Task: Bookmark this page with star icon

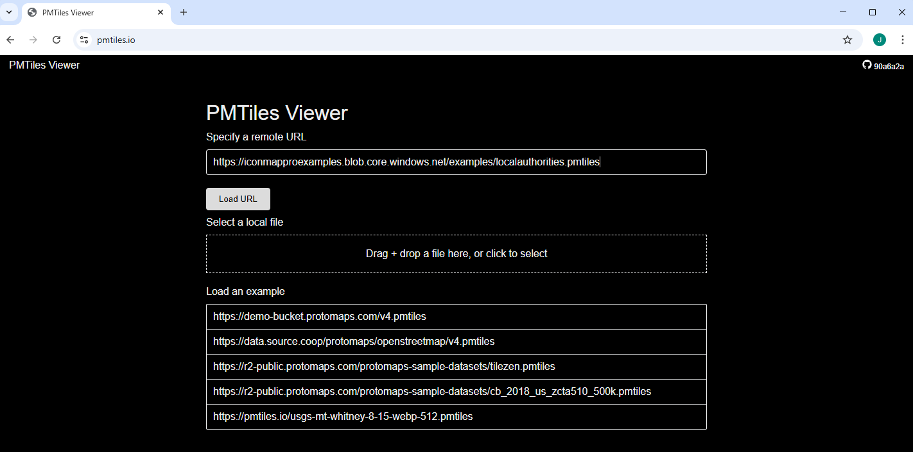Action: 847,40
